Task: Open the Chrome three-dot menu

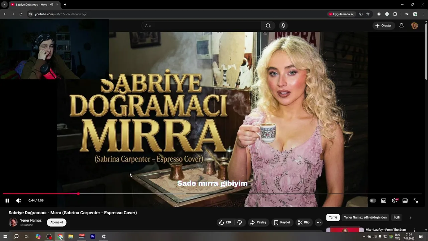Action: pyautogui.click(x=423, y=14)
